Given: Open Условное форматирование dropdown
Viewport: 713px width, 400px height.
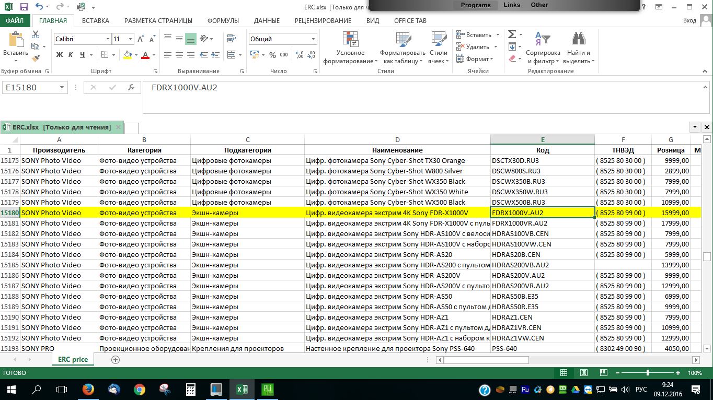Looking at the screenshot, I should coord(350,48).
